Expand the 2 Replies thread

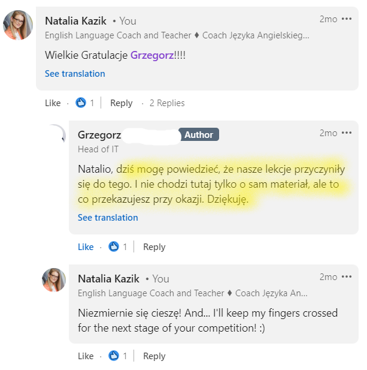tap(167, 103)
